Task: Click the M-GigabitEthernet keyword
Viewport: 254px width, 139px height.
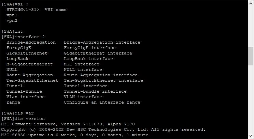Action: (29, 64)
